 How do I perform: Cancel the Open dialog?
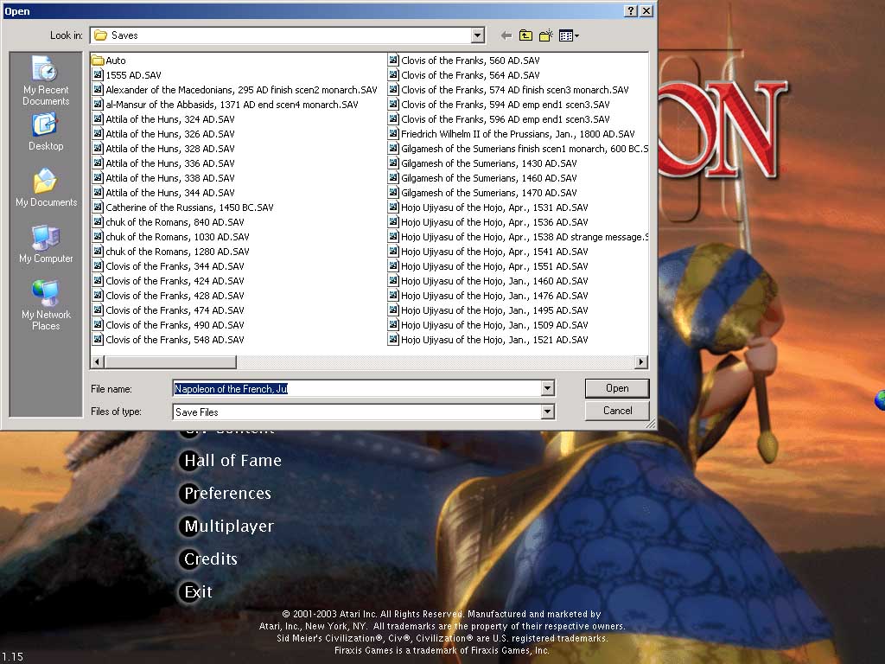click(617, 411)
